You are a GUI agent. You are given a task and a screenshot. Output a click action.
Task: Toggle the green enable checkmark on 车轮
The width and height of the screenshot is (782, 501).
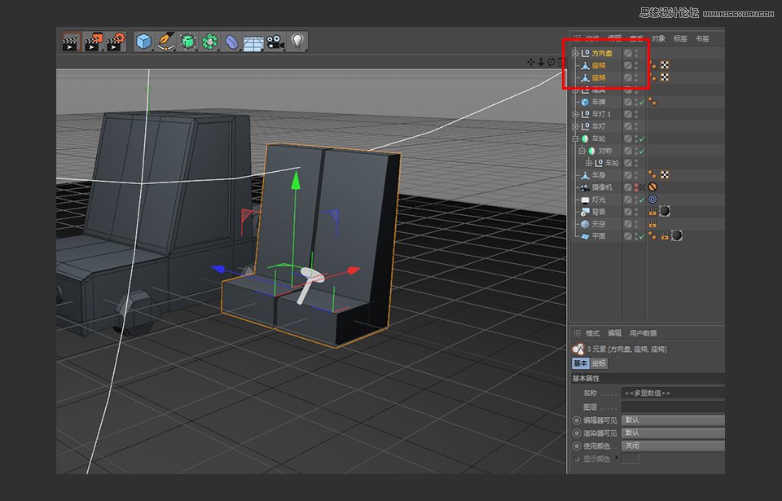640,138
